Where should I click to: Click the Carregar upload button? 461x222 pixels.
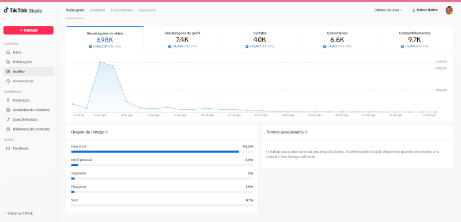click(x=28, y=30)
